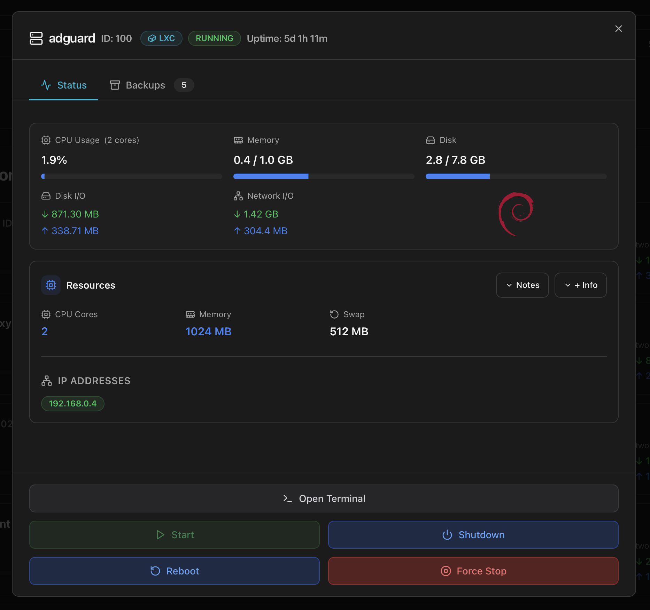Click the stop icon on Force Stop

[446, 571]
